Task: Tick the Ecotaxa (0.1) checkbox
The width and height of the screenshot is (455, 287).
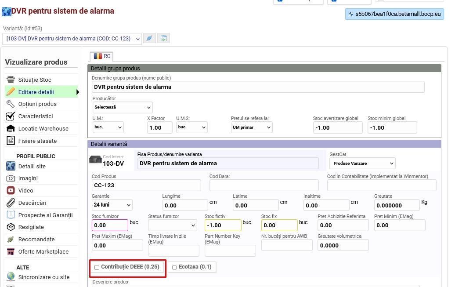Action: click(x=174, y=267)
